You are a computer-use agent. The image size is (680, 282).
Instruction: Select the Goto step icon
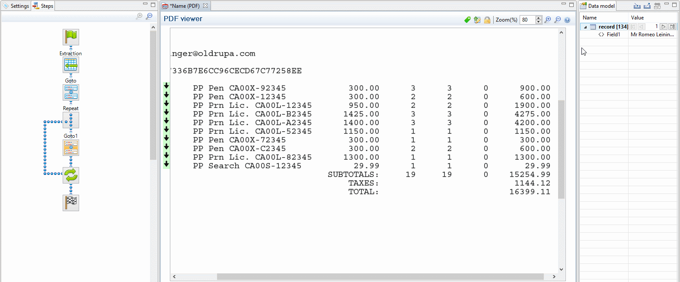coord(71,92)
